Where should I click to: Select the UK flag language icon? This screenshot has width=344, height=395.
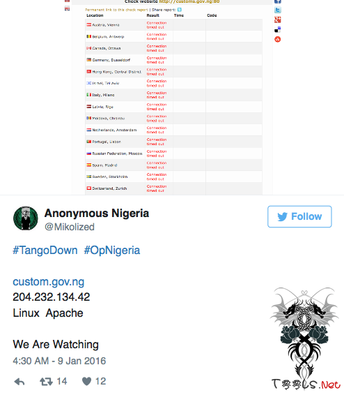coord(67,9)
